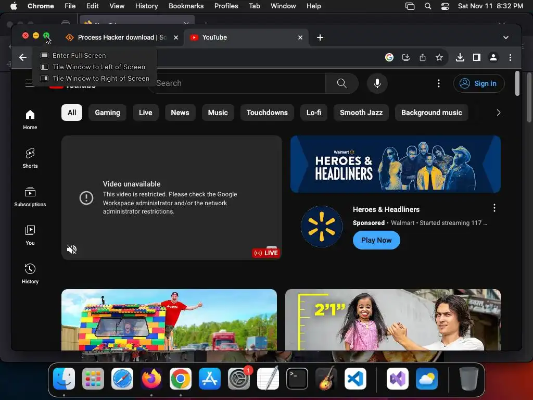The height and width of the screenshot is (400, 533).
Task: Select the Music filter chip
Action: (218, 113)
